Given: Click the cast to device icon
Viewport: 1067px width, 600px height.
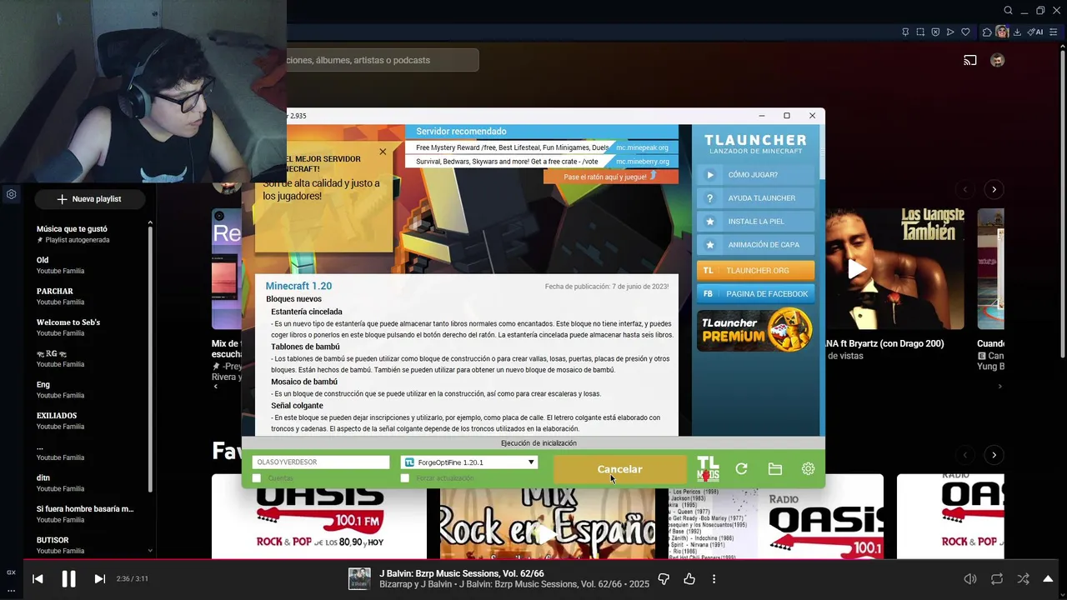Looking at the screenshot, I should [x=970, y=60].
